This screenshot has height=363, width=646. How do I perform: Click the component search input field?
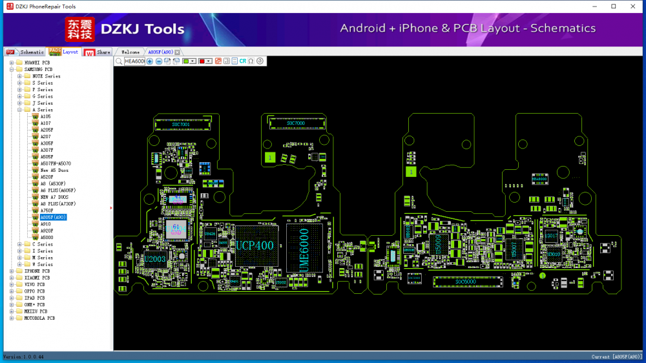(x=134, y=61)
